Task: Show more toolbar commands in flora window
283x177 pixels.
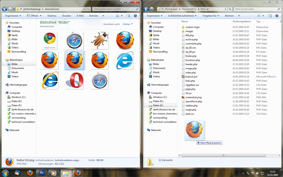Action: pos(239,16)
